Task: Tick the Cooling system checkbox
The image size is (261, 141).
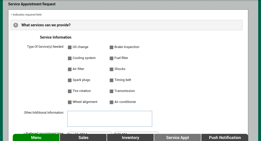Action: tap(70, 58)
